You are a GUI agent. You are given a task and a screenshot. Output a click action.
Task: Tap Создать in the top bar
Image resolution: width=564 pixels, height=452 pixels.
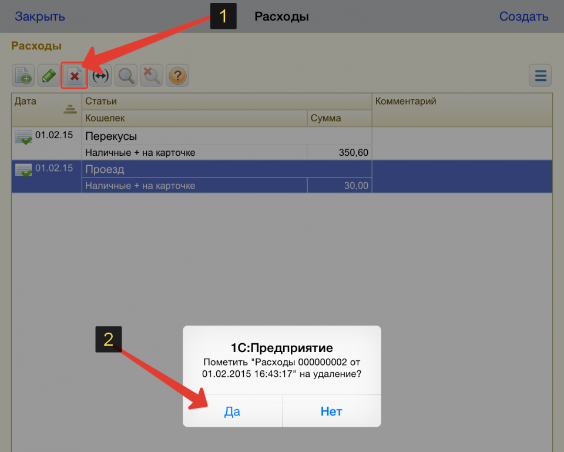point(523,16)
